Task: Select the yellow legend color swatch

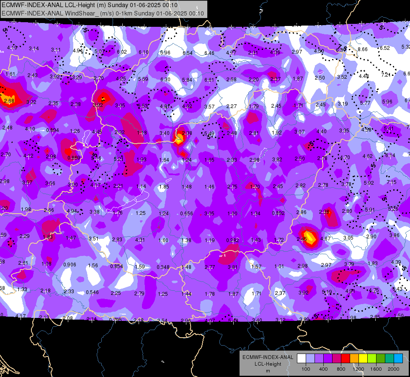Action: (363, 358)
